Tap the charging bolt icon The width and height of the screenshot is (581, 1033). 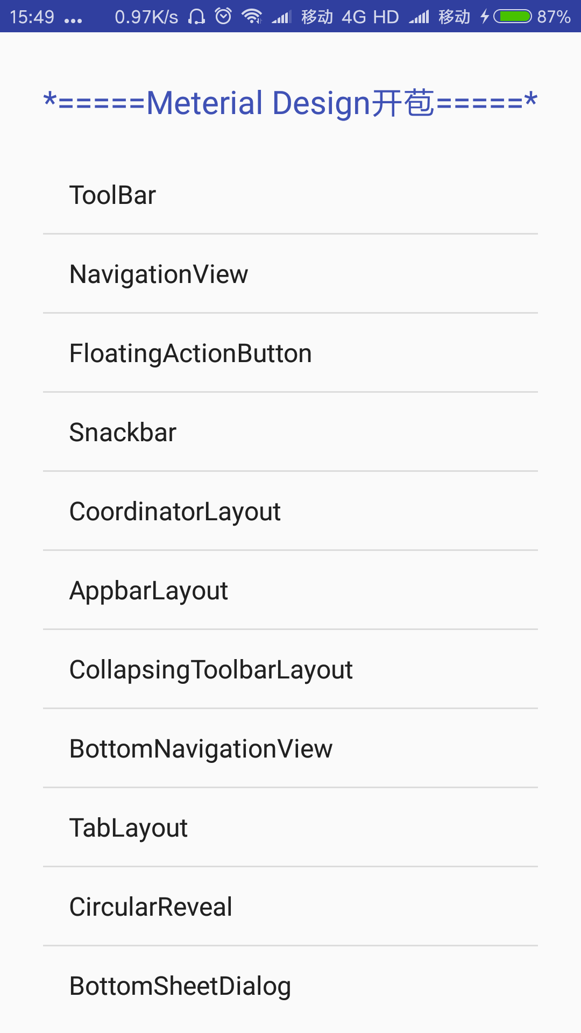[x=485, y=17]
